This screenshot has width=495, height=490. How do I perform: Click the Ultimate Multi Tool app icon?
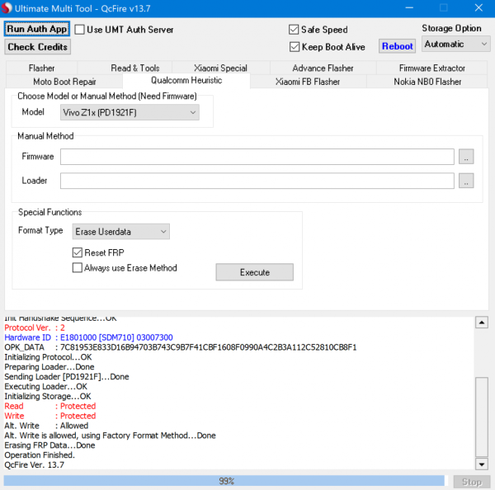click(7, 8)
